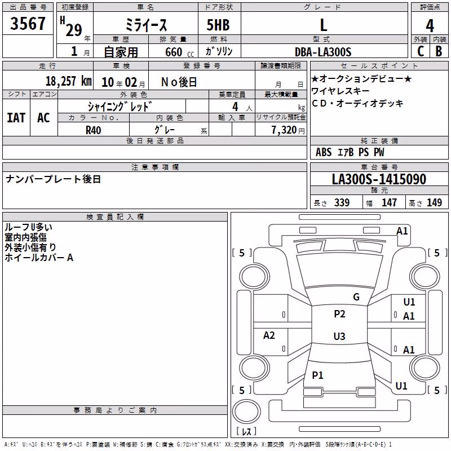Click the P1 mark on the rear hatch

coord(318,375)
